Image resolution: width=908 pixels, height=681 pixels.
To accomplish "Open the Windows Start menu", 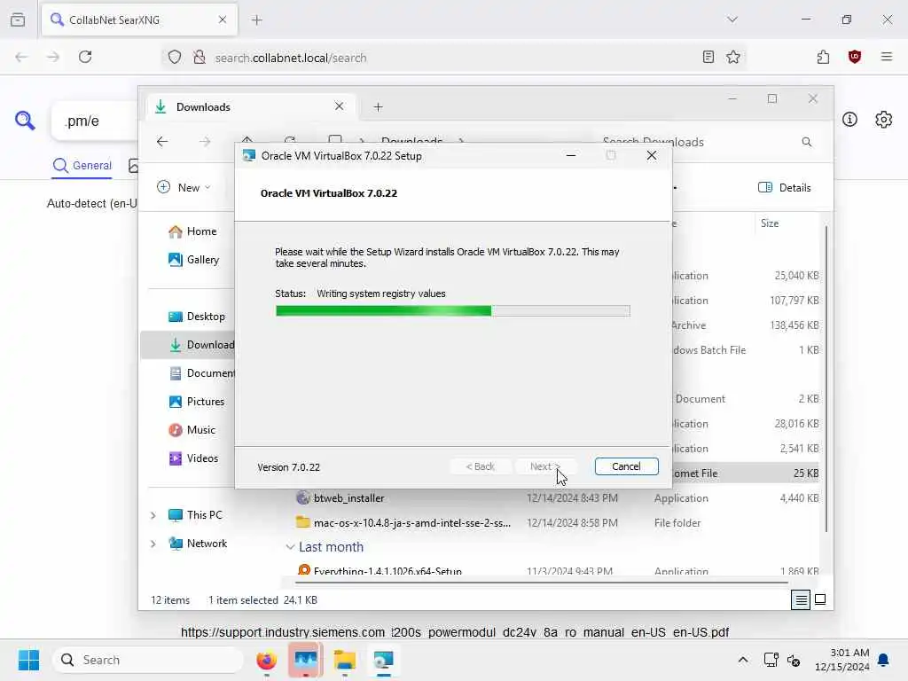I will [x=28, y=660].
